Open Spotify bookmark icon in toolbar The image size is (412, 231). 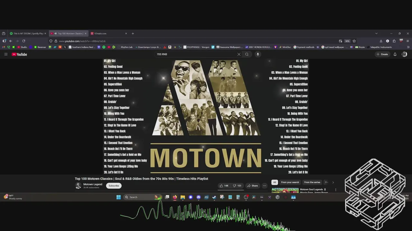tap(104, 47)
